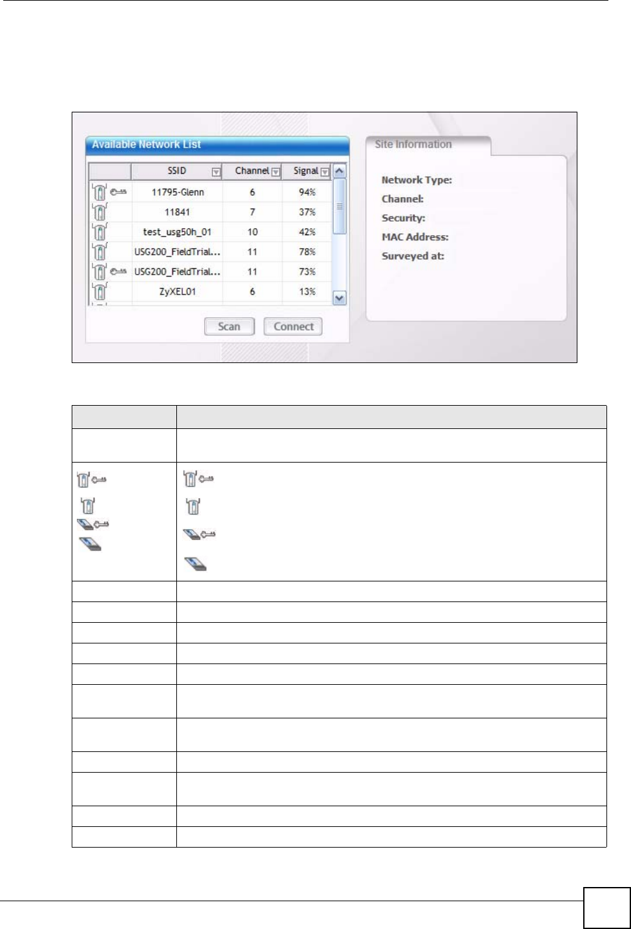
Task: Click channel 7 in the 11841 row
Action: [253, 212]
